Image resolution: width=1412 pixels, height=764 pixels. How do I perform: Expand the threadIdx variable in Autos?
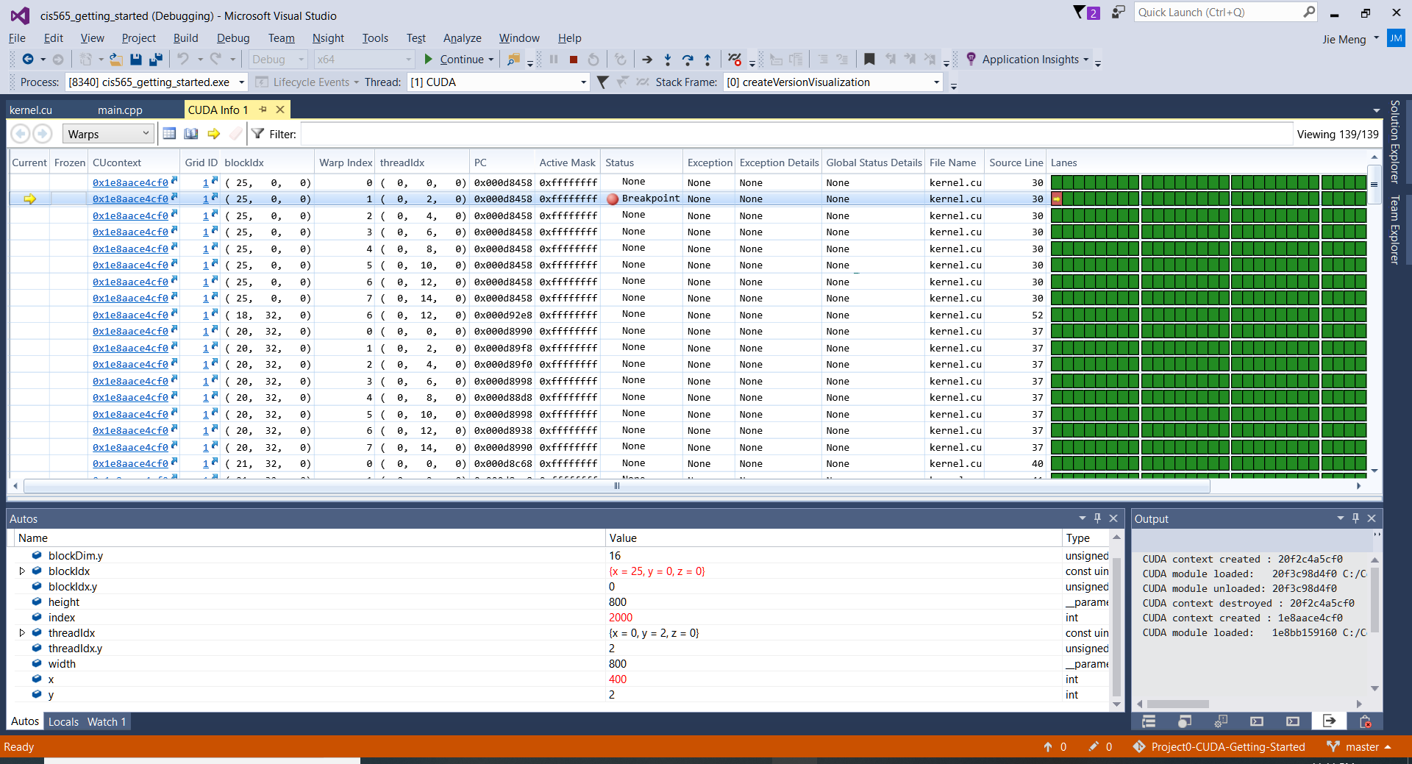(x=22, y=633)
